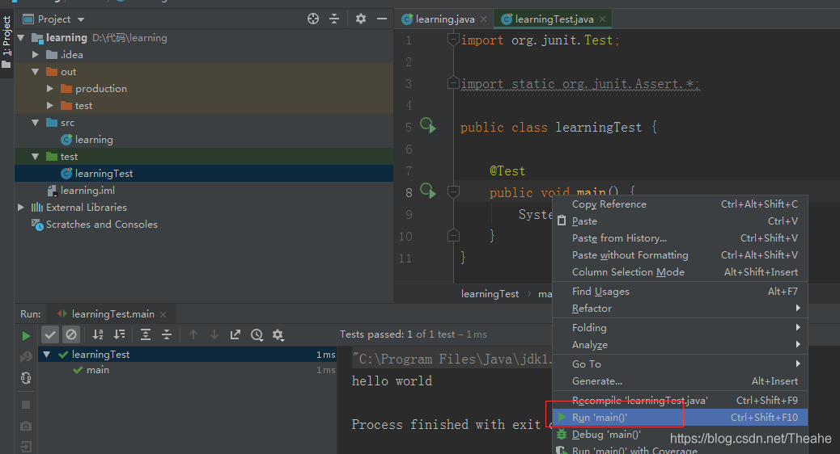Open Refactor submenu

point(680,309)
